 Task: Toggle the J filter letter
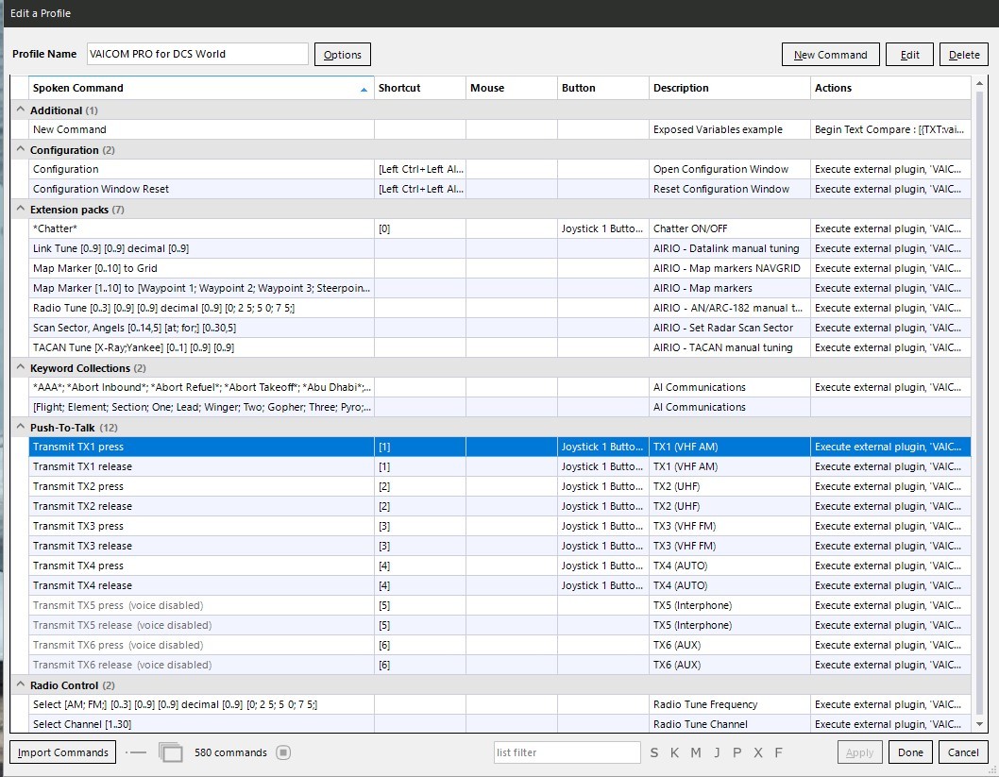717,752
